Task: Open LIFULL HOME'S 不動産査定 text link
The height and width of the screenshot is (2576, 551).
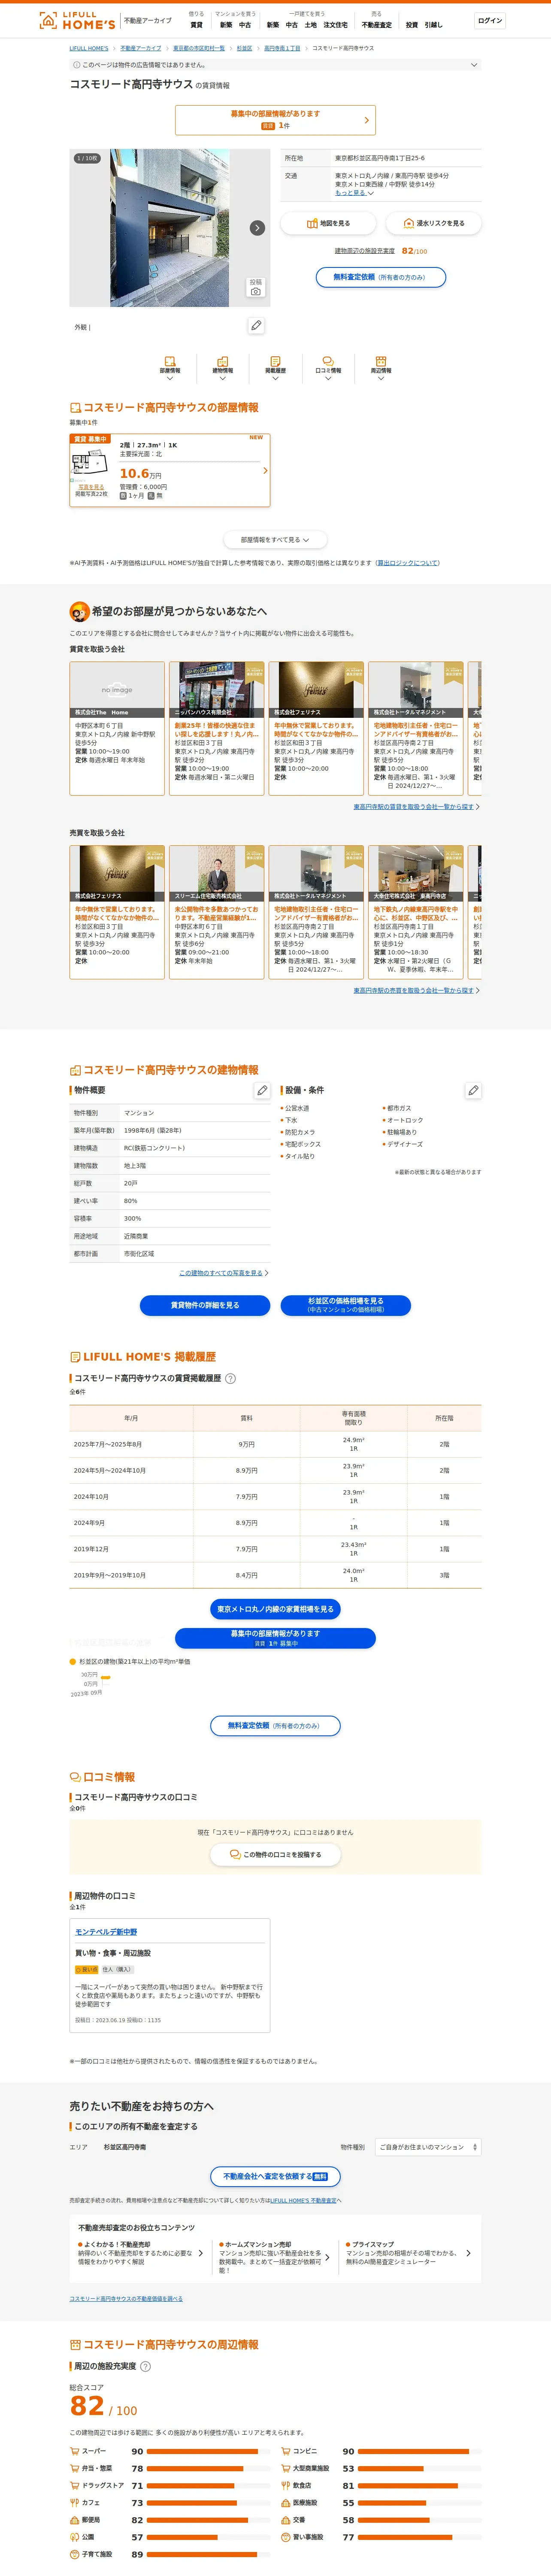Action: click(x=303, y=2200)
